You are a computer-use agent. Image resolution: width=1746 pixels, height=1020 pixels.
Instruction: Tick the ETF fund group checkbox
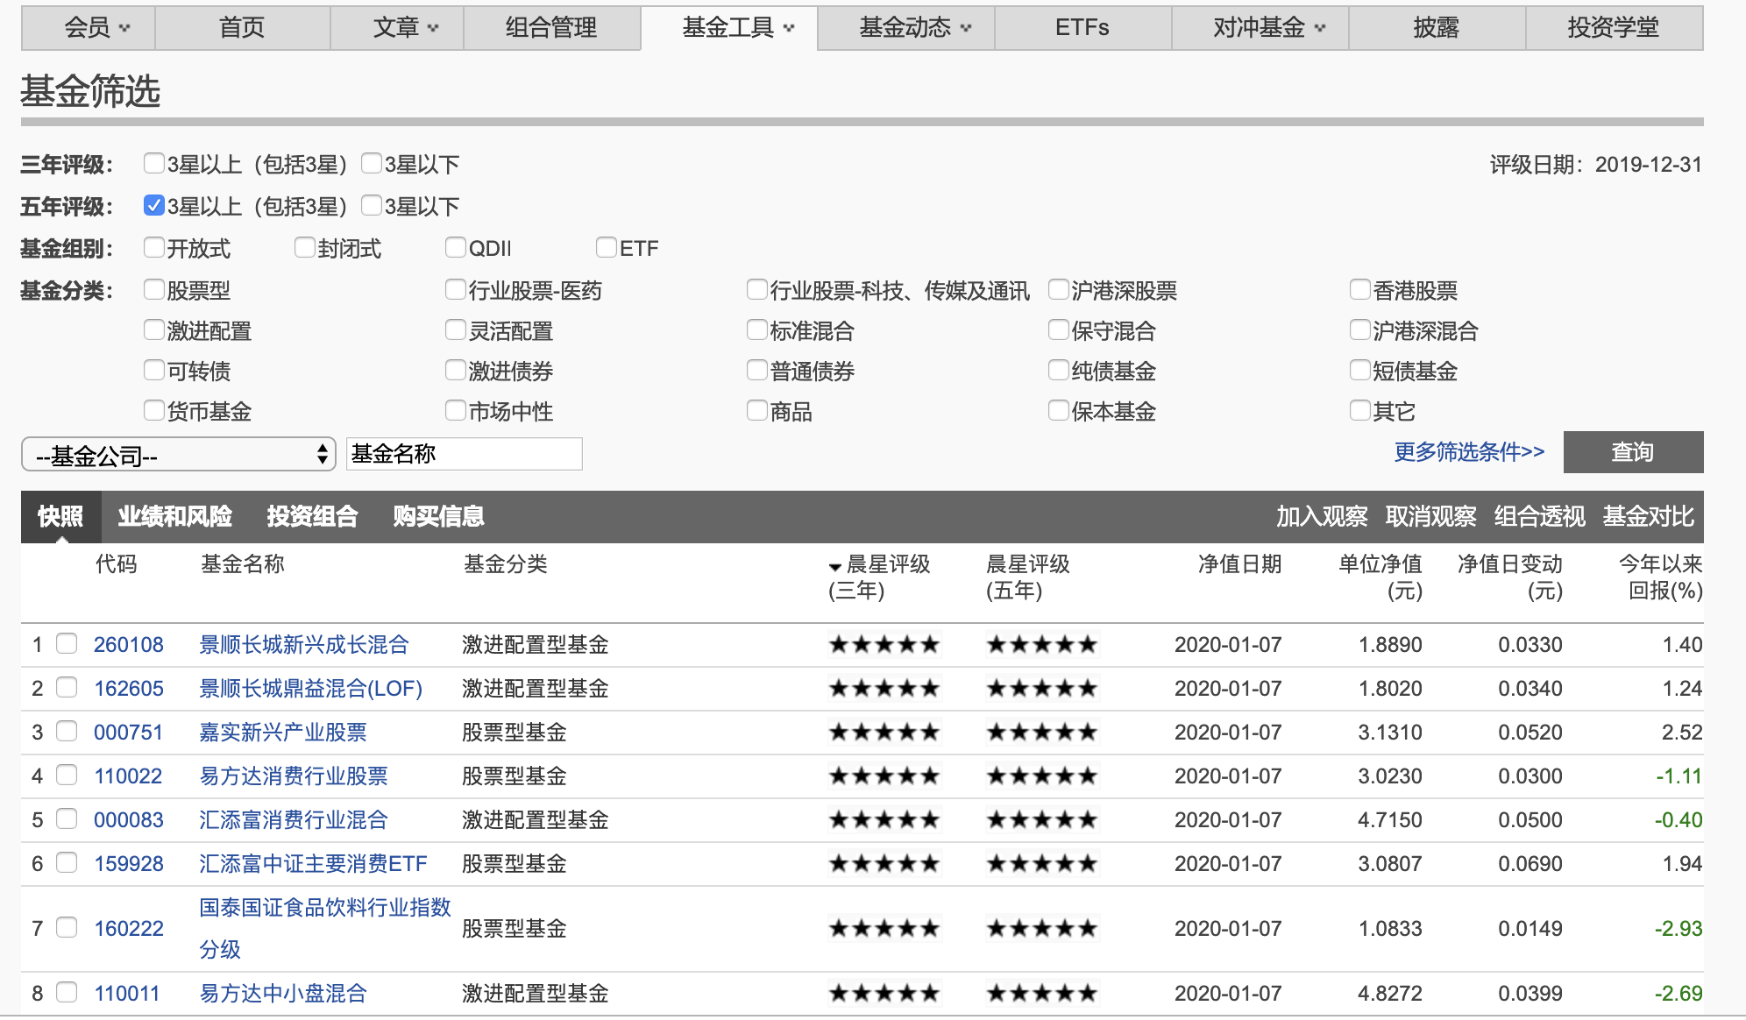pos(606,248)
